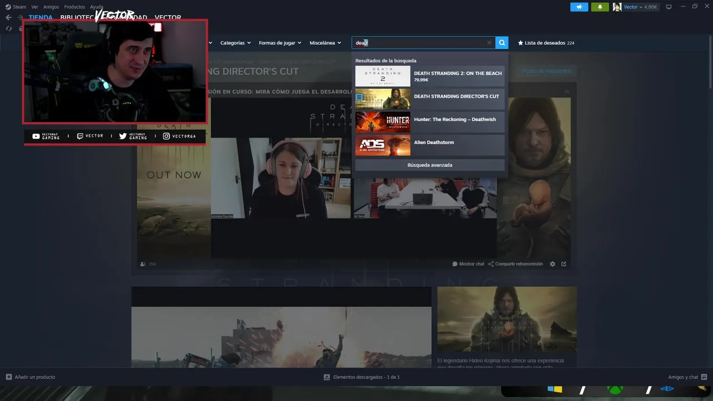Click the blue search magnifier button
713x401 pixels.
pos(502,43)
